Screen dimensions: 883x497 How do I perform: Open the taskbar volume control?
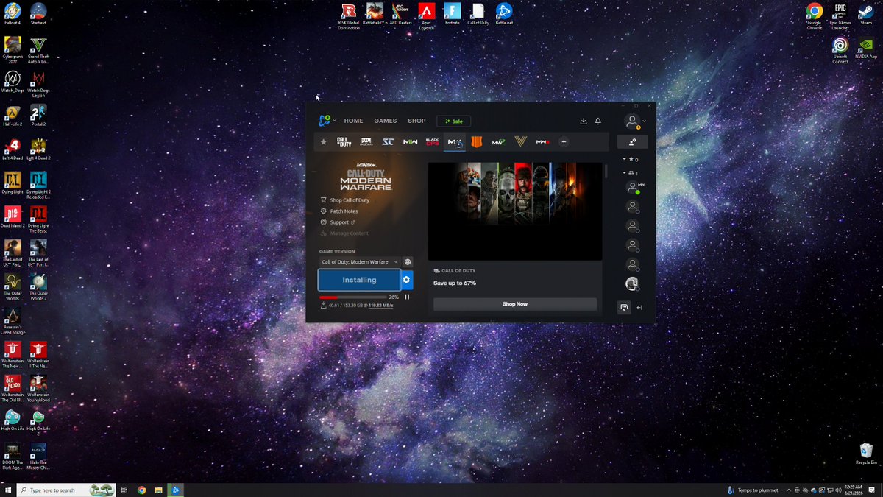click(839, 490)
